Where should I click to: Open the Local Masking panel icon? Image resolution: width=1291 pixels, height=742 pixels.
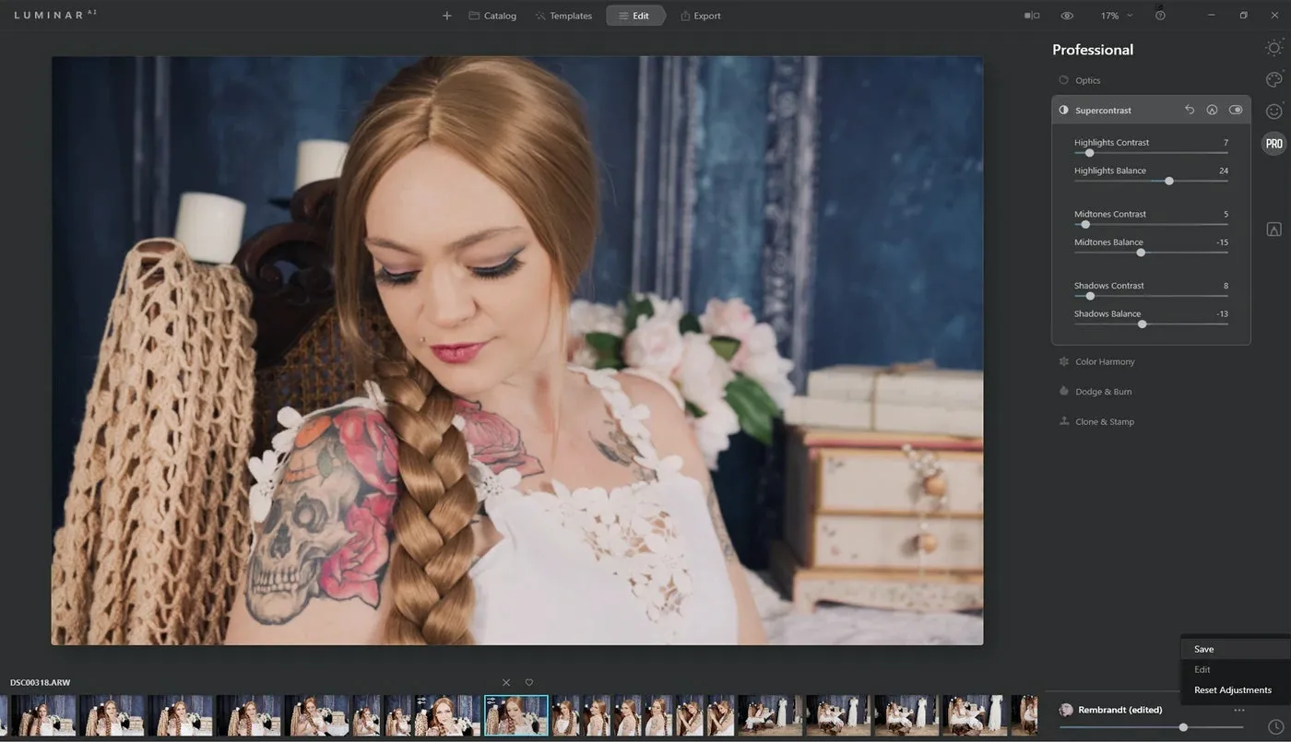[x=1274, y=230]
